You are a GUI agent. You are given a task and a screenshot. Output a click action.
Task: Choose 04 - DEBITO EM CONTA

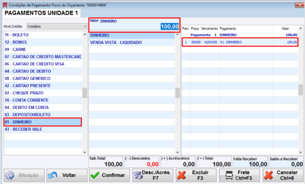click(x=43, y=108)
